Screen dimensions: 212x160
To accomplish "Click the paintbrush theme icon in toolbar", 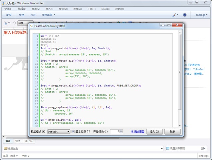I will [x=174, y=15].
